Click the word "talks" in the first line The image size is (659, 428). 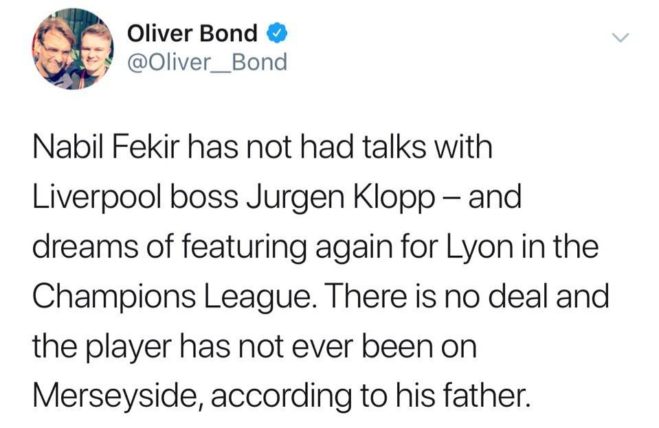384,147
